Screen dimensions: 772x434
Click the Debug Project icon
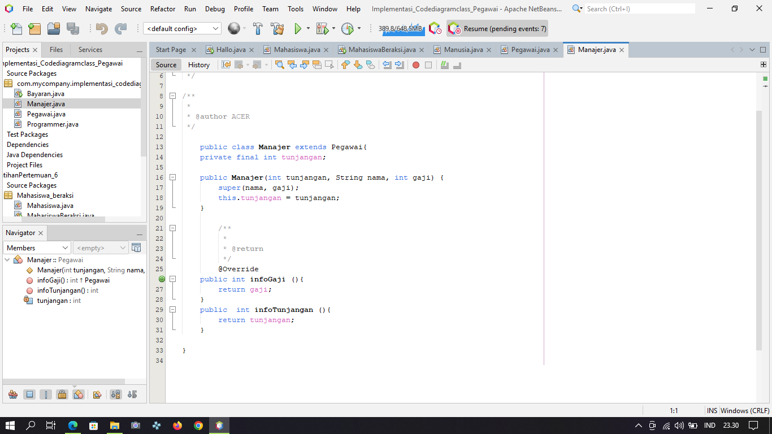coord(321,28)
